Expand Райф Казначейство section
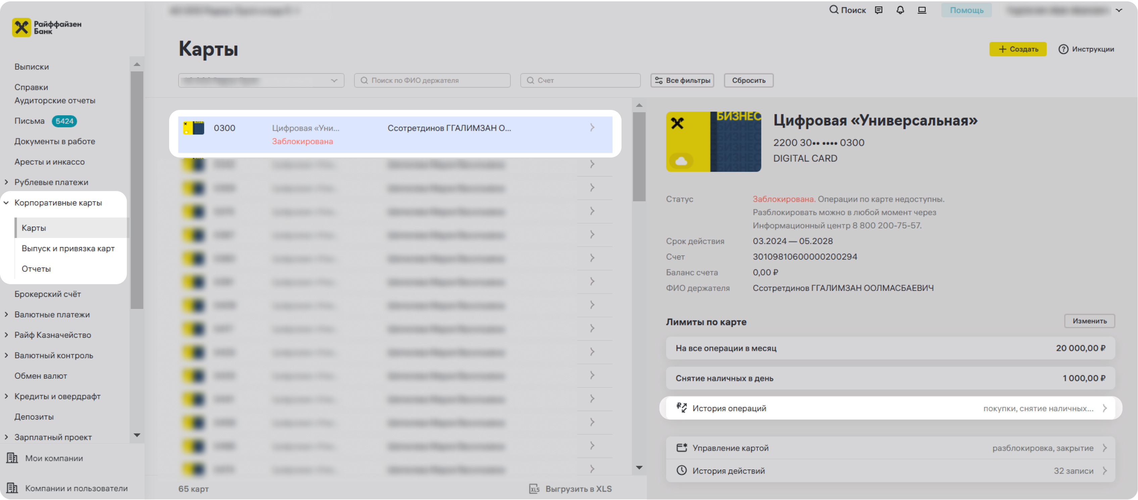Viewport: 1138px width, 500px height. (x=6, y=334)
